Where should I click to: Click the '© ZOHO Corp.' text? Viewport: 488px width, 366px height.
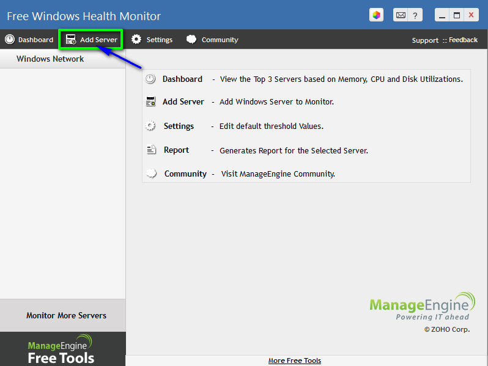[447, 329]
